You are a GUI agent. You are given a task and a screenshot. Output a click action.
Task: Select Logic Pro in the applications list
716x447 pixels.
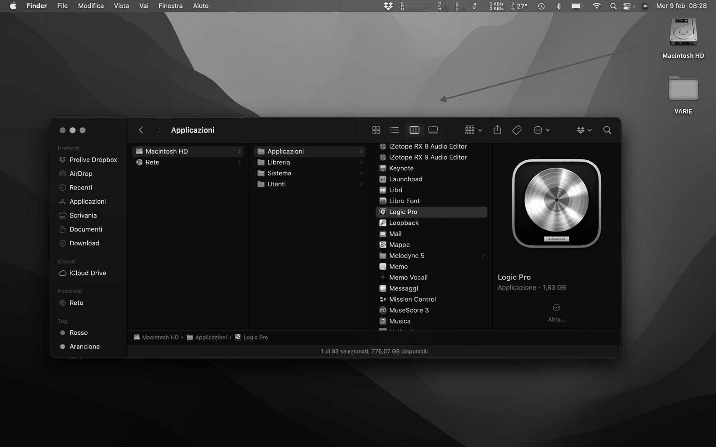431,212
